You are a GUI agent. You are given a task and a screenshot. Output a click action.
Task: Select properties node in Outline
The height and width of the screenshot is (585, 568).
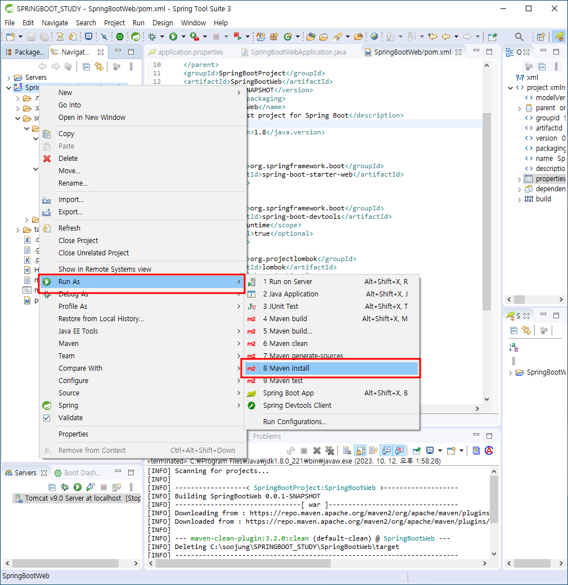pos(546,179)
